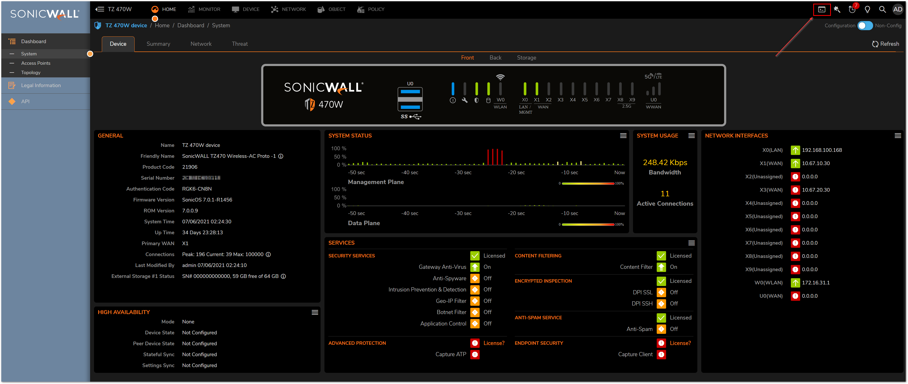Click Security Services Licensed checkmark
This screenshot has height=384, width=908.
pos(475,256)
